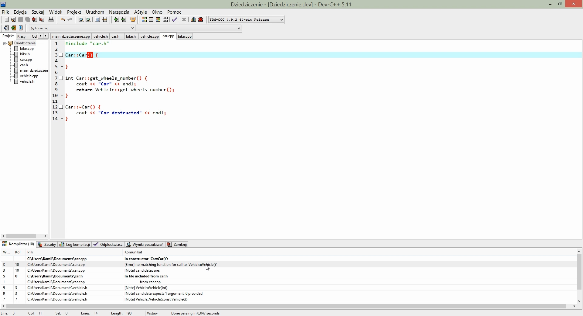Collapse the Dziedziczenie project tree
This screenshot has width=583, height=316.
(5, 43)
